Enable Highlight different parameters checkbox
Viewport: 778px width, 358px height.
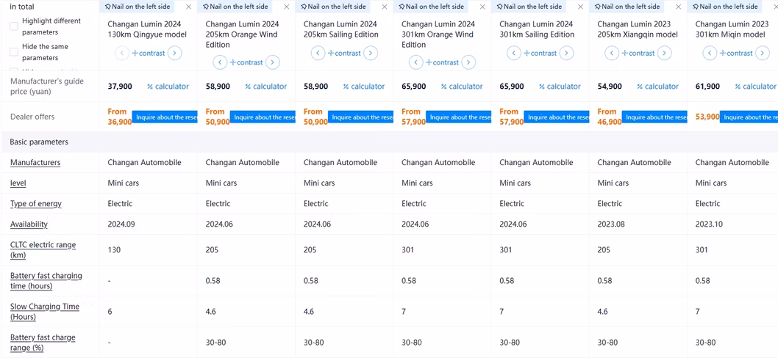tap(14, 26)
